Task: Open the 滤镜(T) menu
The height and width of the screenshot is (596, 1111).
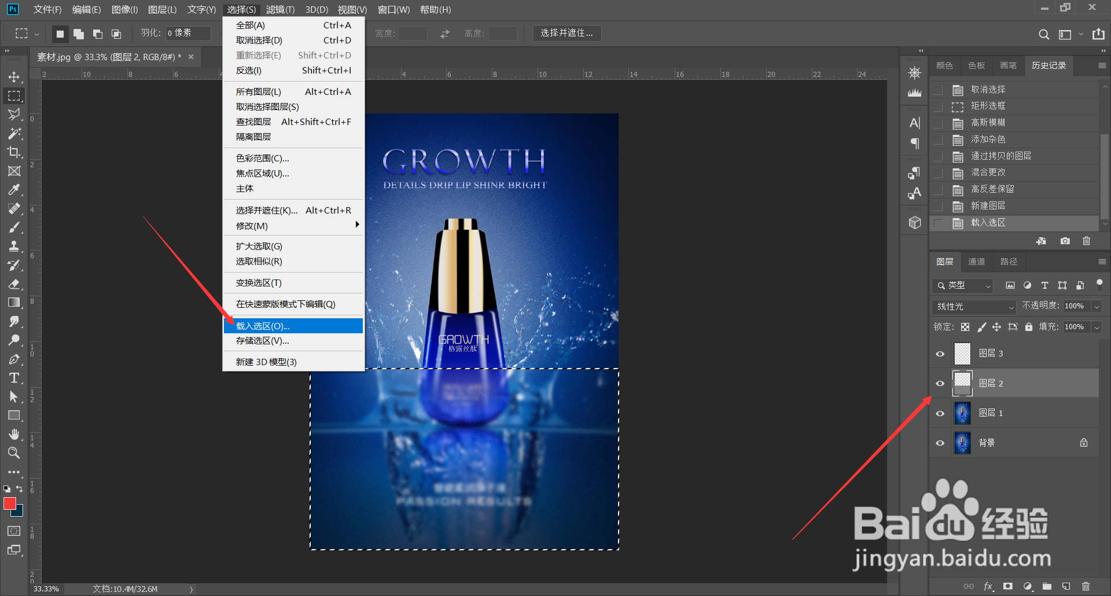Action: (280, 9)
